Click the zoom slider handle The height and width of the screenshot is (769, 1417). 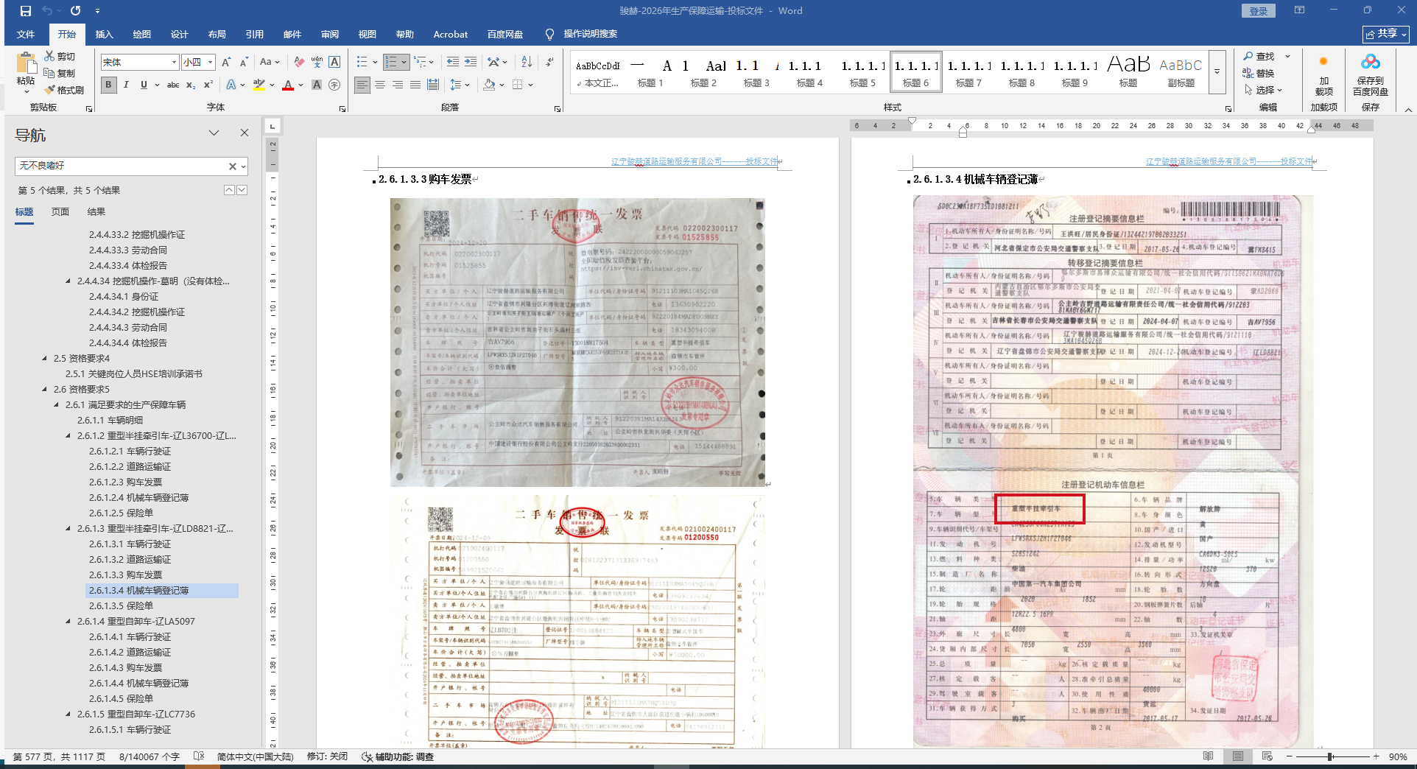pos(1330,756)
